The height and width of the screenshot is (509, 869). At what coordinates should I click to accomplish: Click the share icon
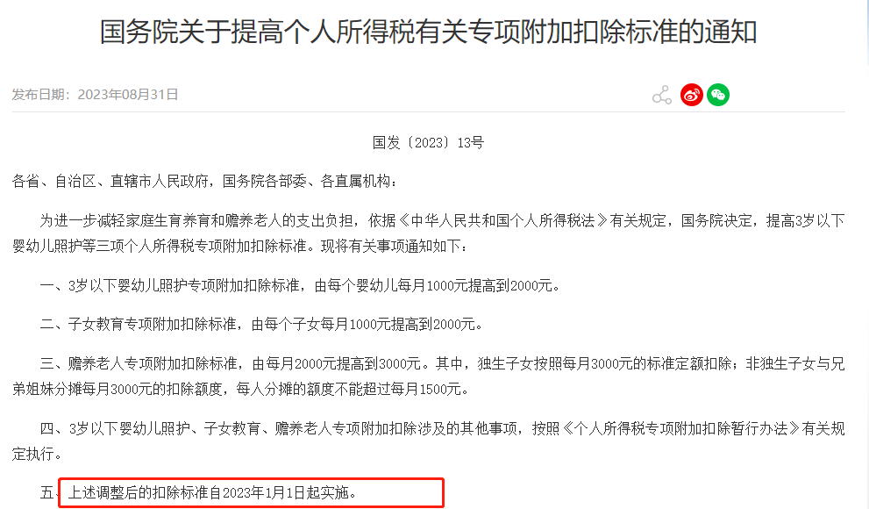[x=662, y=96]
